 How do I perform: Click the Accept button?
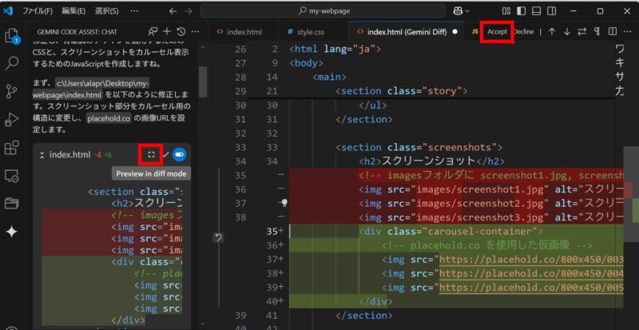pos(498,31)
